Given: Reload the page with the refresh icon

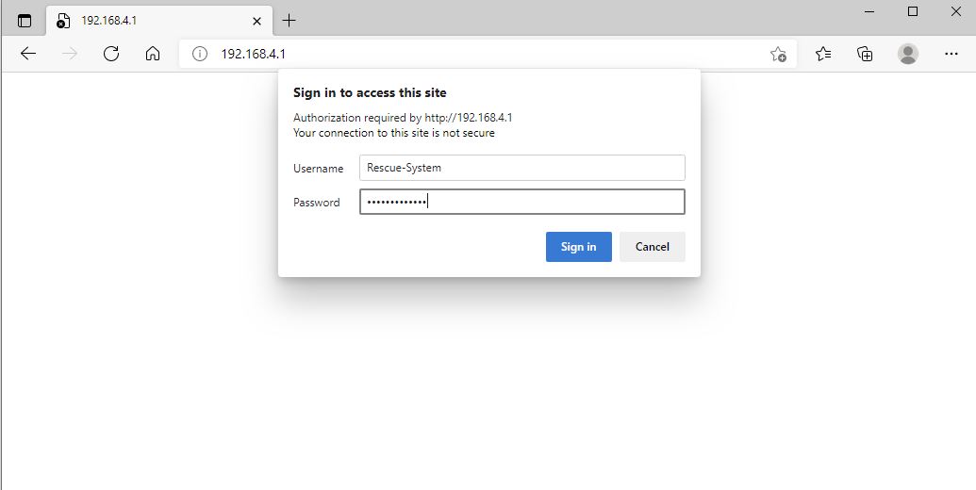Looking at the screenshot, I should (111, 54).
